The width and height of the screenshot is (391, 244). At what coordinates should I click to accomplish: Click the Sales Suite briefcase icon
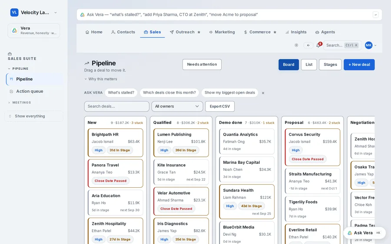point(10,54)
